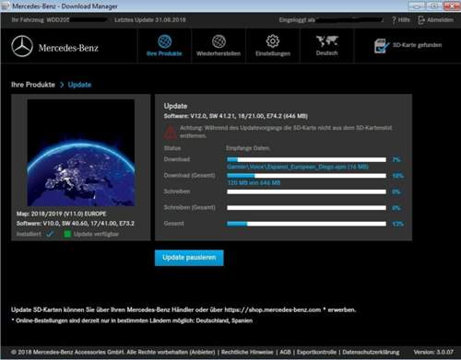Switch to Einstellungen tab label
This screenshot has height=360, width=461.
[273, 53]
